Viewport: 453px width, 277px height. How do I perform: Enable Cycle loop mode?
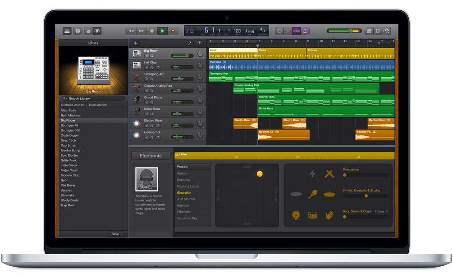279,31
